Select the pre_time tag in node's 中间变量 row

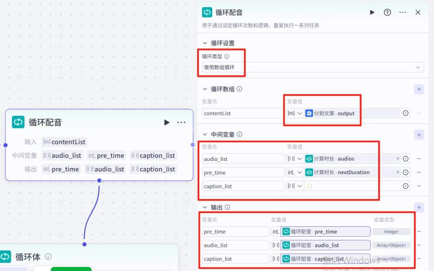(106, 156)
